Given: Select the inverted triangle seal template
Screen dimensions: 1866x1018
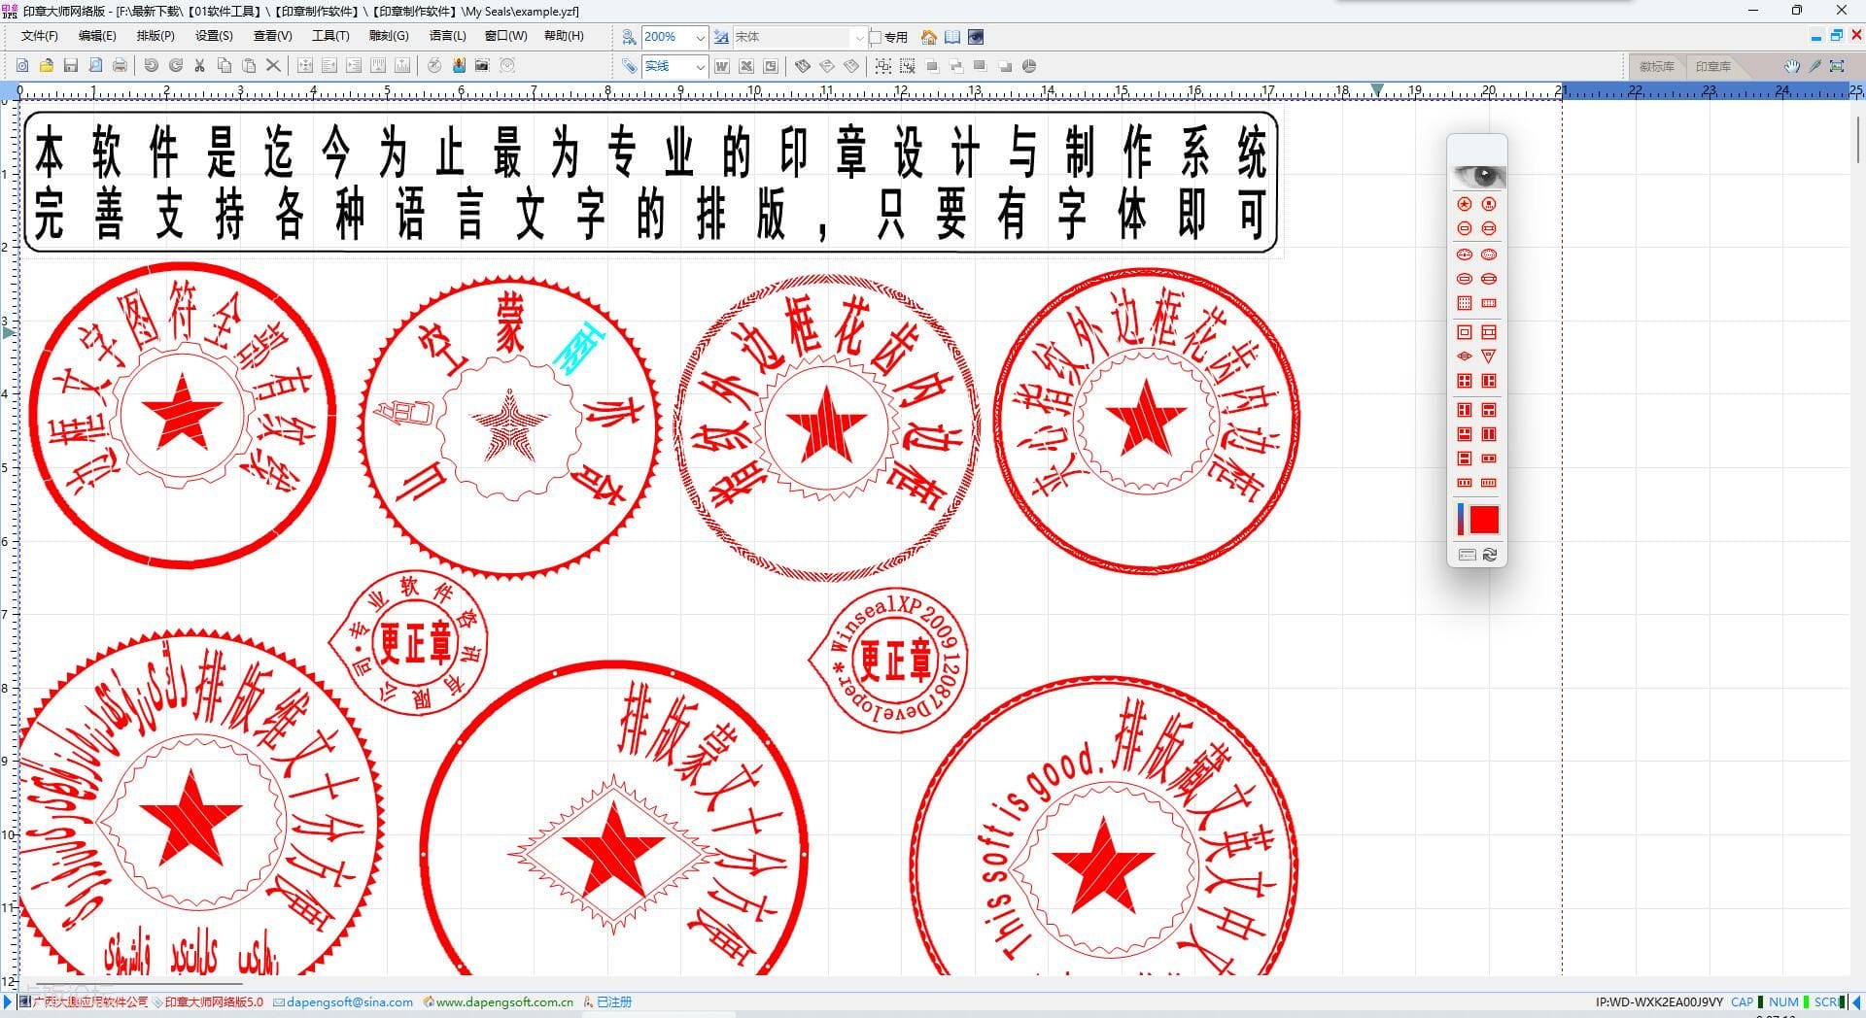Looking at the screenshot, I should click(x=1489, y=356).
